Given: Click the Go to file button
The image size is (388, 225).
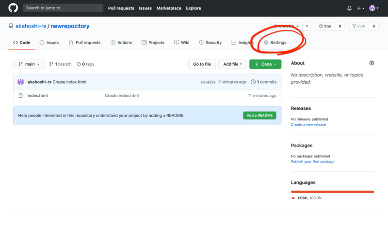Looking at the screenshot, I should (x=202, y=64).
